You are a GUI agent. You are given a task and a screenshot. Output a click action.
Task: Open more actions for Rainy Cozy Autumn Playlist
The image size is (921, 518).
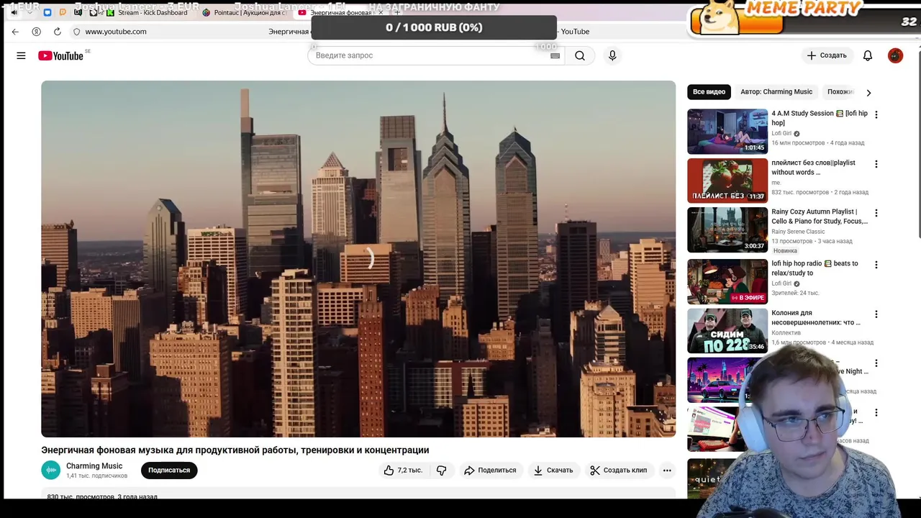pyautogui.click(x=876, y=213)
